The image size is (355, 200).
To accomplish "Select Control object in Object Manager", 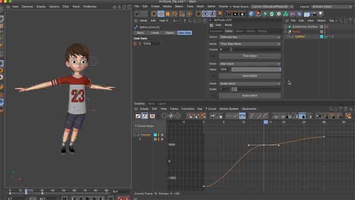I will [x=300, y=37].
